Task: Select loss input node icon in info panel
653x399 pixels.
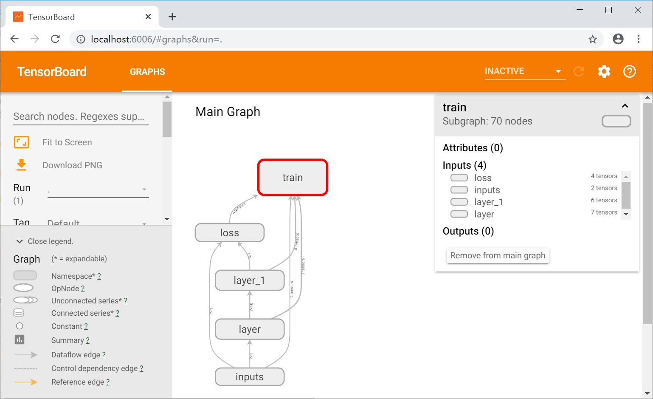Action: pyautogui.click(x=459, y=178)
